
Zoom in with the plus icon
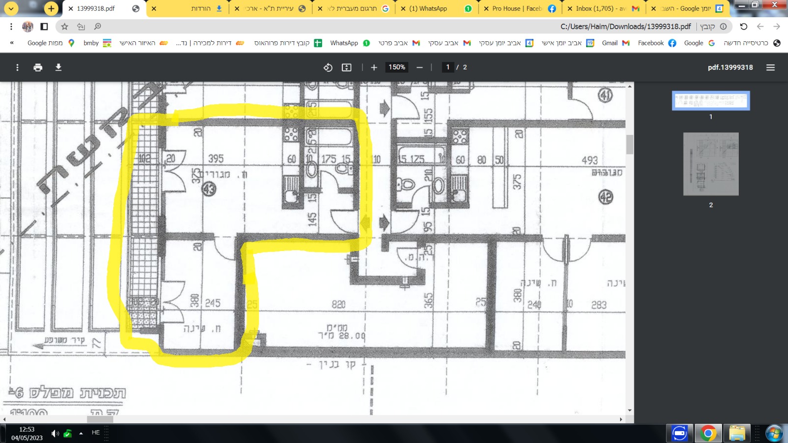[x=374, y=67]
